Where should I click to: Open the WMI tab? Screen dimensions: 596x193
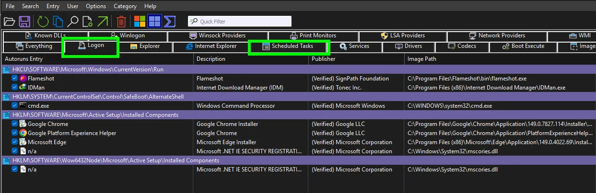pyautogui.click(x=579, y=36)
